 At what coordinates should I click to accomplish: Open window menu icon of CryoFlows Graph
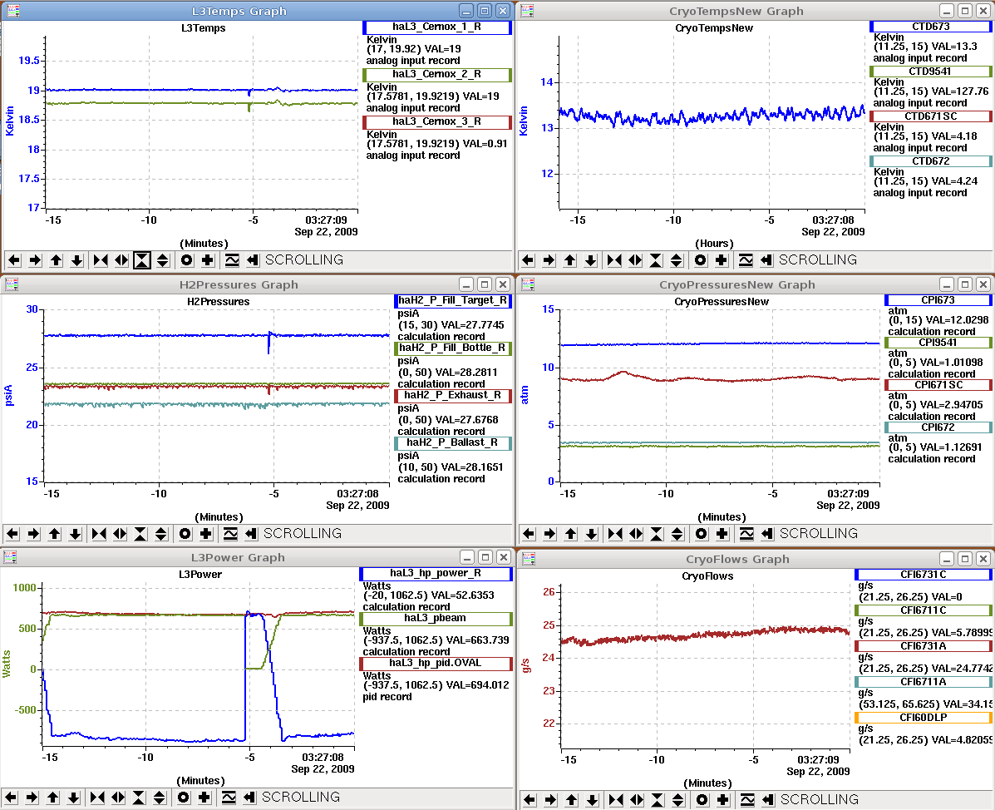pos(527,559)
